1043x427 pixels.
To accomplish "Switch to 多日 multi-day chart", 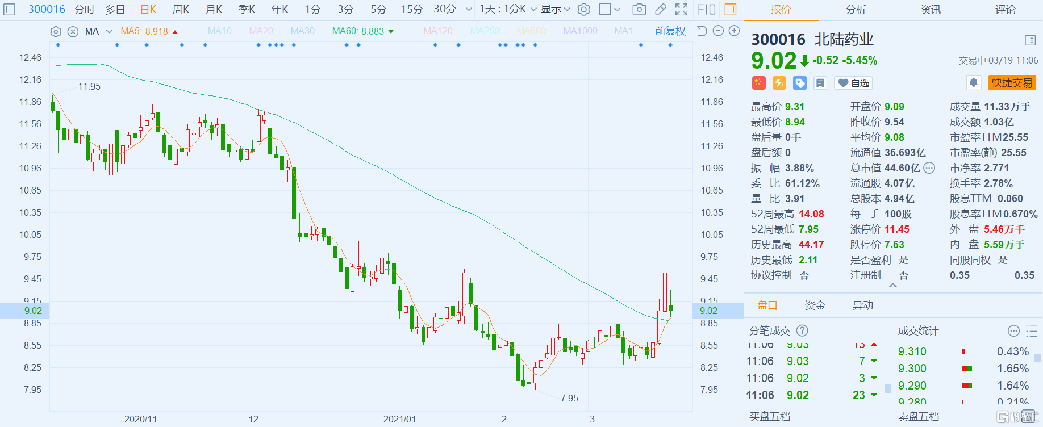I will click(x=115, y=10).
